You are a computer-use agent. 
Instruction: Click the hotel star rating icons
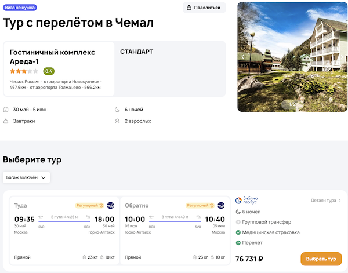[x=24, y=71]
